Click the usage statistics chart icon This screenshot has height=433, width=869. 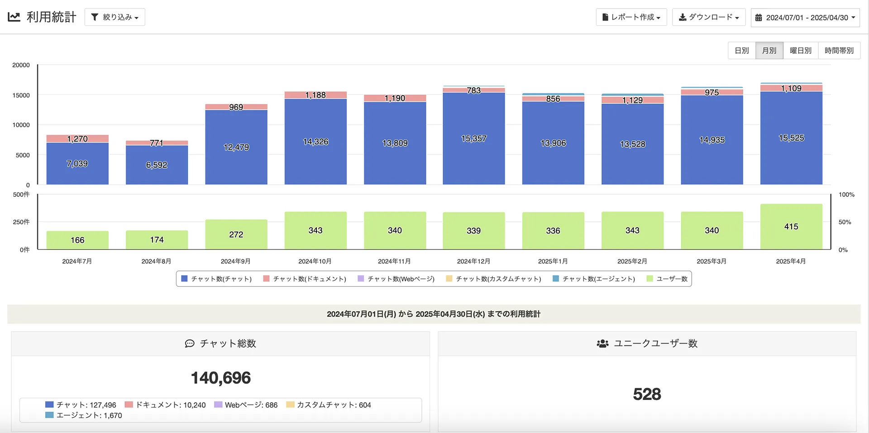coord(14,17)
